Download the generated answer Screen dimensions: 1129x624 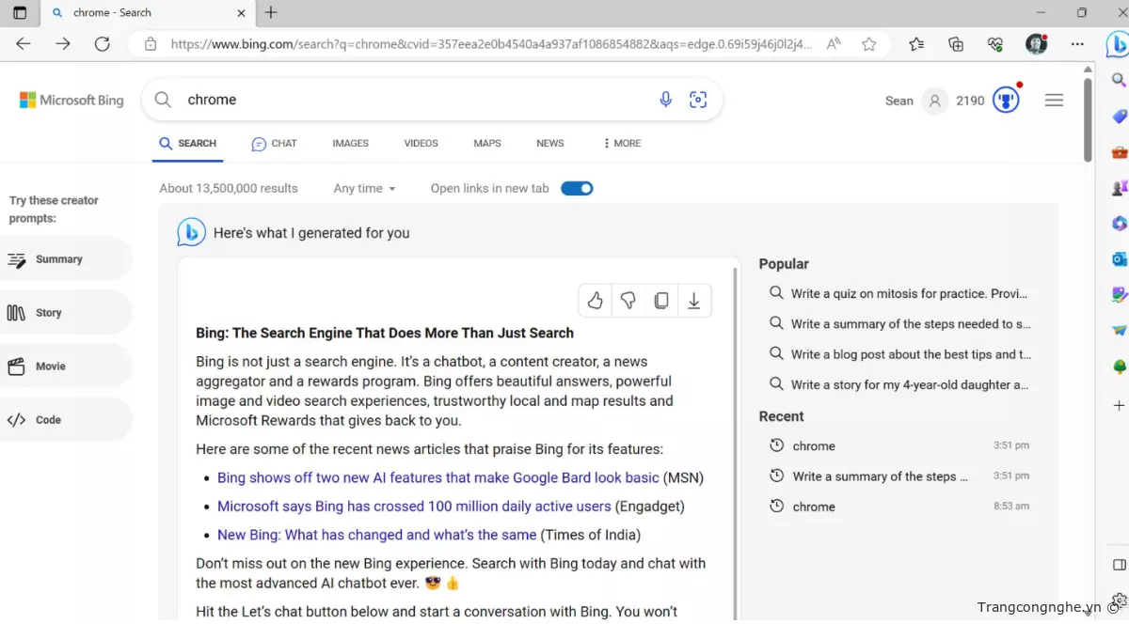694,301
